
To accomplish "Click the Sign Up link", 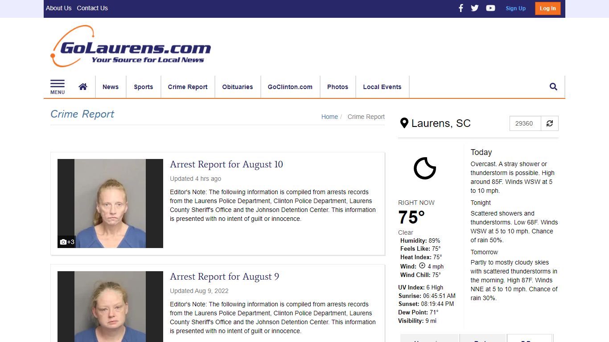I will pos(516,8).
